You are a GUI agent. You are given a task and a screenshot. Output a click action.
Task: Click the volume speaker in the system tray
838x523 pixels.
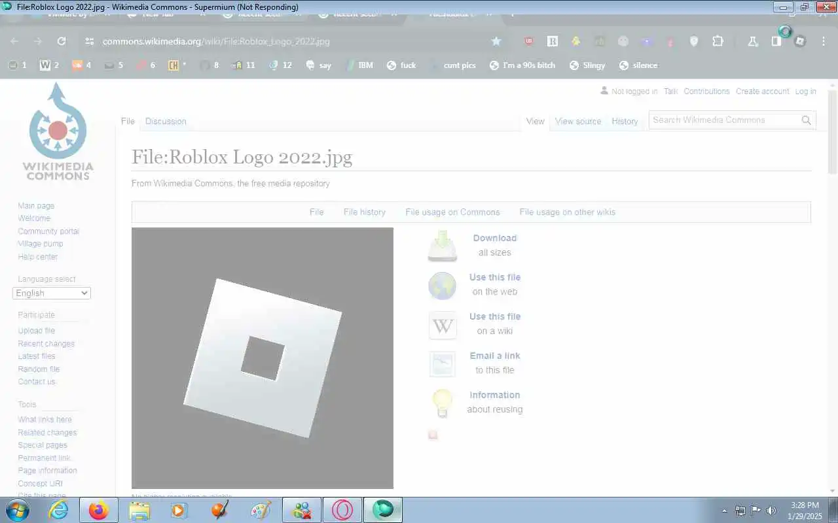point(772,511)
